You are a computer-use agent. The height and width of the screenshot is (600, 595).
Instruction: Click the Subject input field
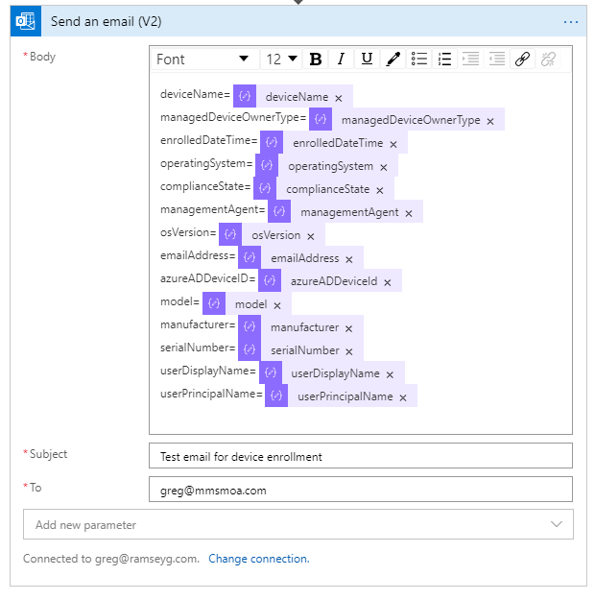click(x=360, y=456)
